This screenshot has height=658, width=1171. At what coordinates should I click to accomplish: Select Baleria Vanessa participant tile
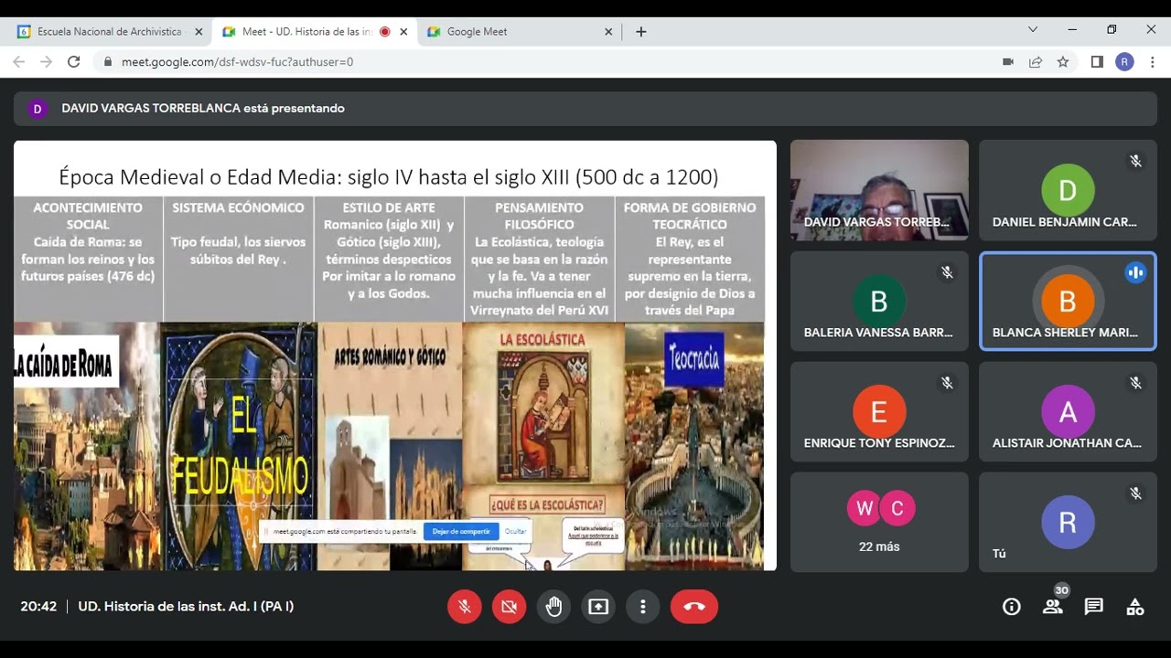[879, 302]
